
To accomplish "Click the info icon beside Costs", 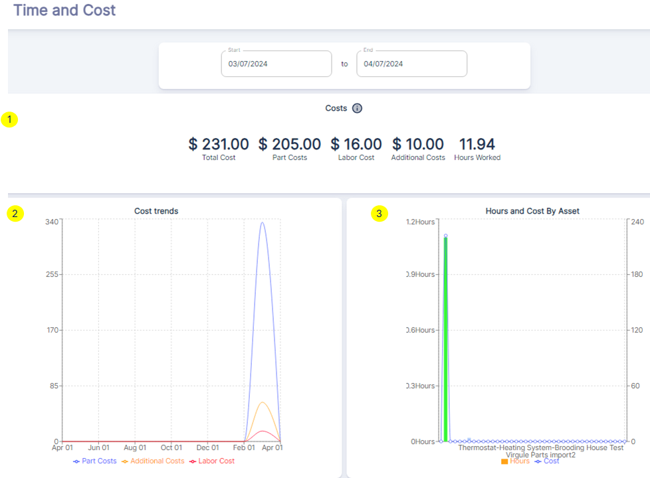I will [357, 108].
